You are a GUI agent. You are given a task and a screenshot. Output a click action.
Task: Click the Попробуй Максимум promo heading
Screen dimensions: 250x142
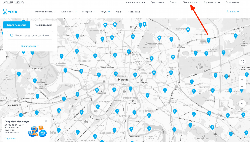(x=17, y=122)
